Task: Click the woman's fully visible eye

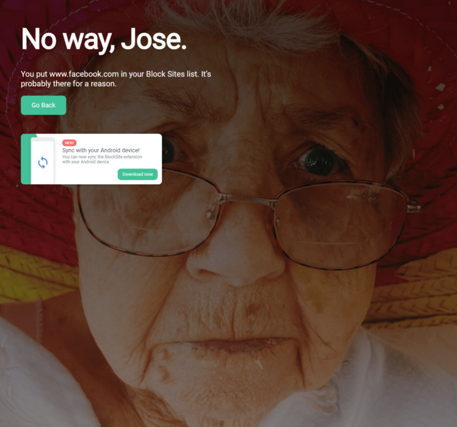Action: (x=319, y=160)
